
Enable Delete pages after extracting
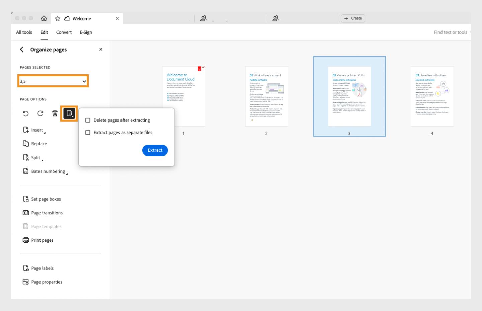pyautogui.click(x=88, y=120)
